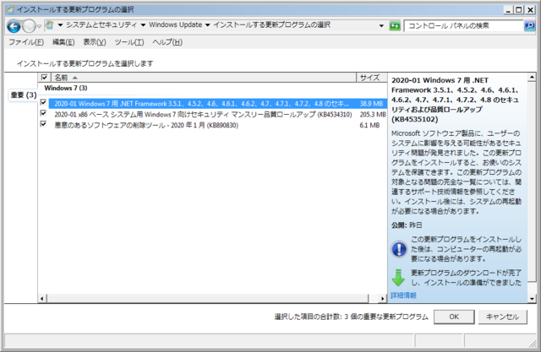
Task: Minimize the update selection window
Action: tap(508, 9)
